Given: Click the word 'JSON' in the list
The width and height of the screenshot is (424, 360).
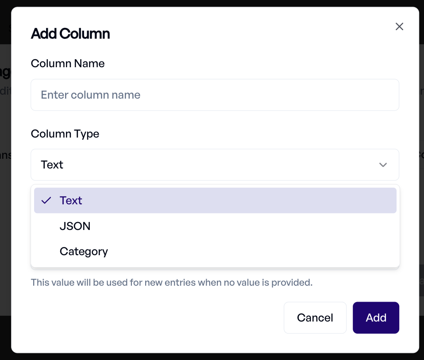Looking at the screenshot, I should tap(75, 226).
